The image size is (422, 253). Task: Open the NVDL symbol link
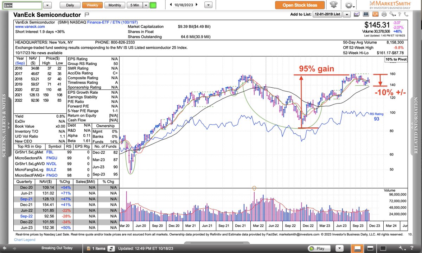(x=51, y=163)
